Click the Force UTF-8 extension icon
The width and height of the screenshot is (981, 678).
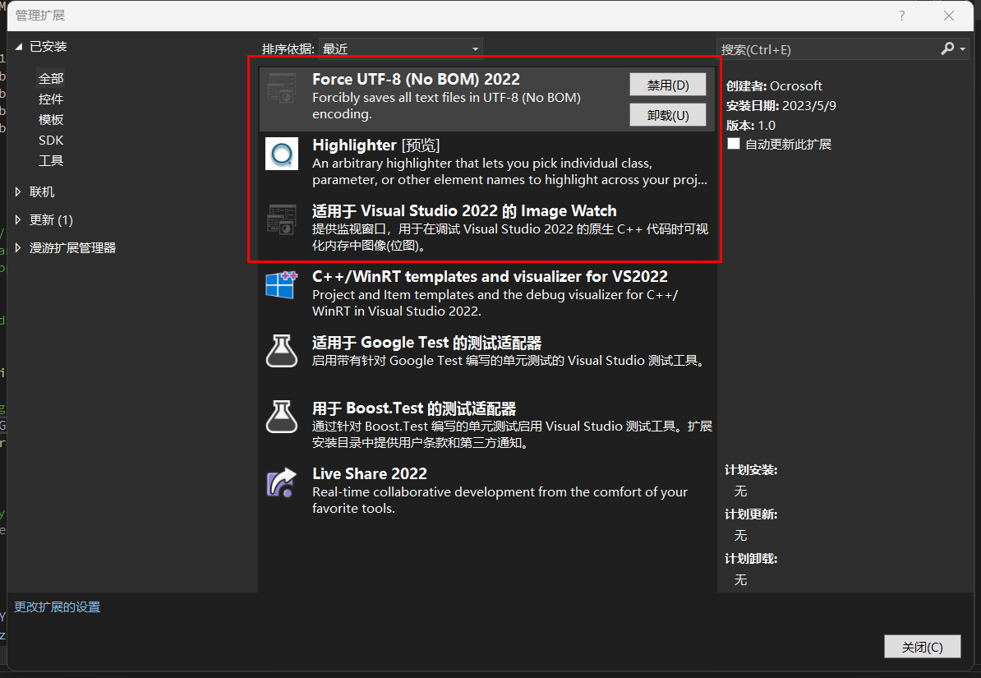[282, 88]
